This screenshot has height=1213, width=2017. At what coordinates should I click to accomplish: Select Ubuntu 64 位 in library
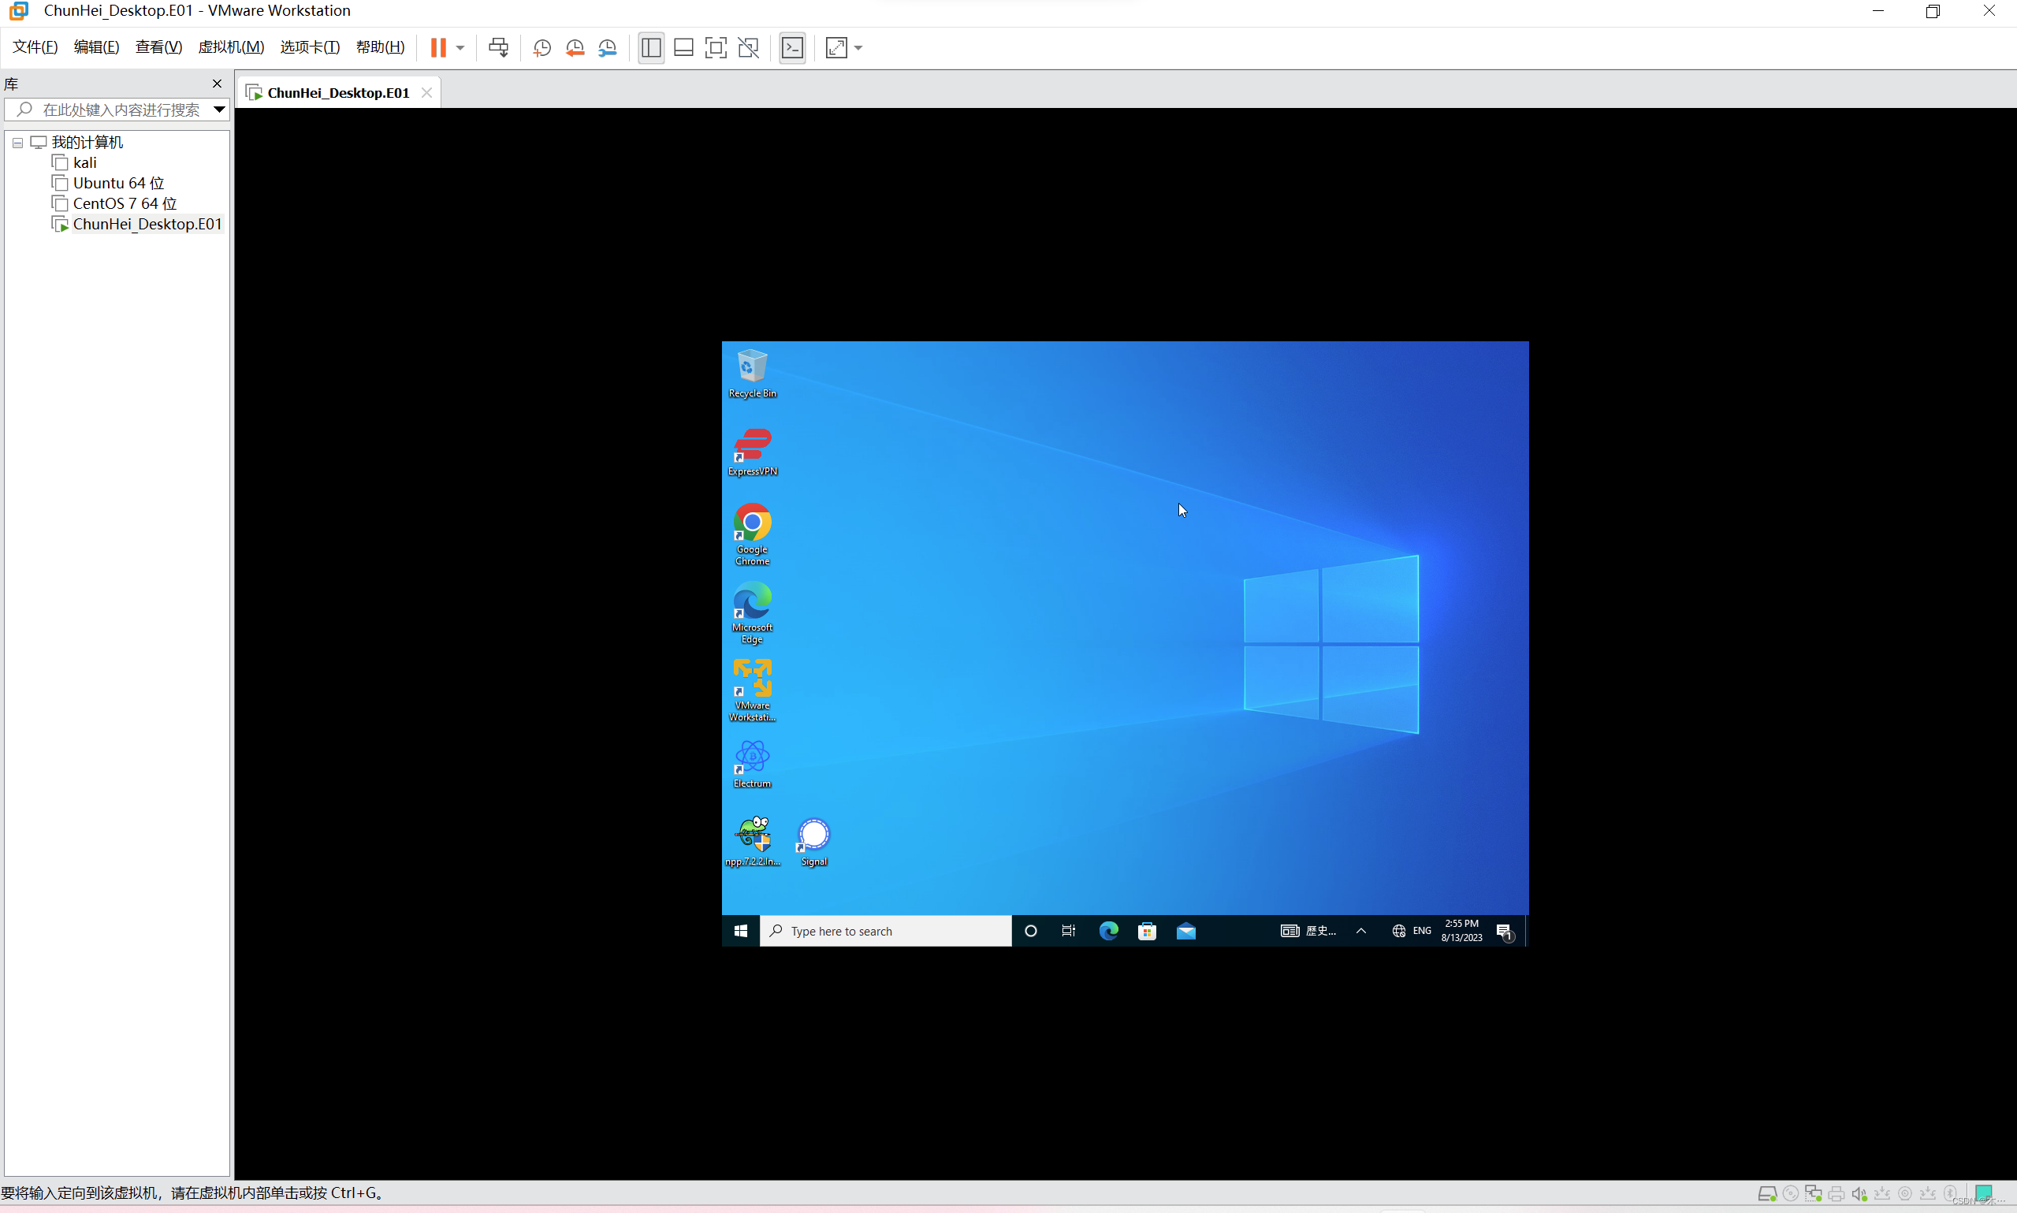tap(118, 183)
